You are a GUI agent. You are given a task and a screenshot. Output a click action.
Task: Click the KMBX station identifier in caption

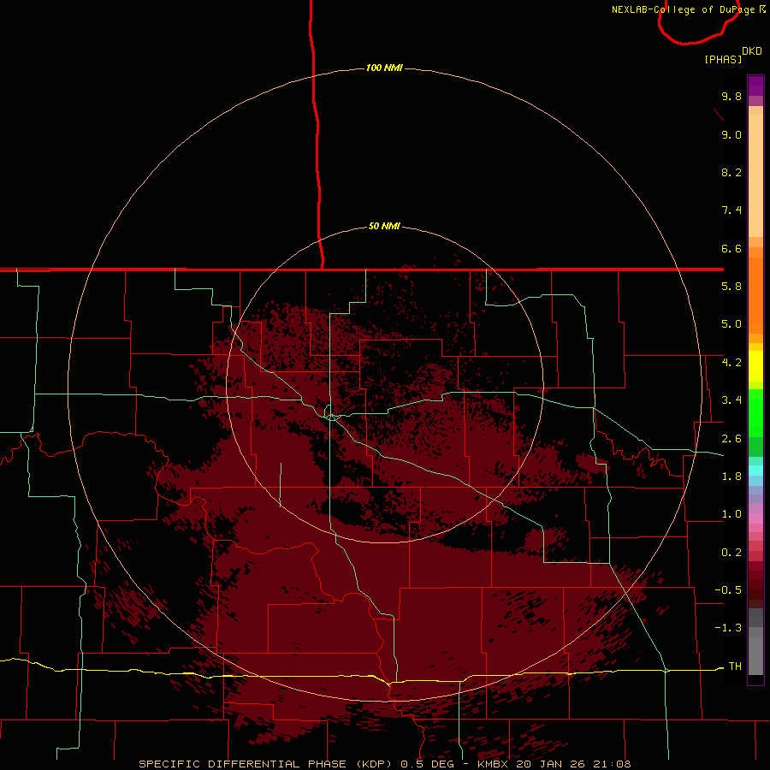(493, 764)
